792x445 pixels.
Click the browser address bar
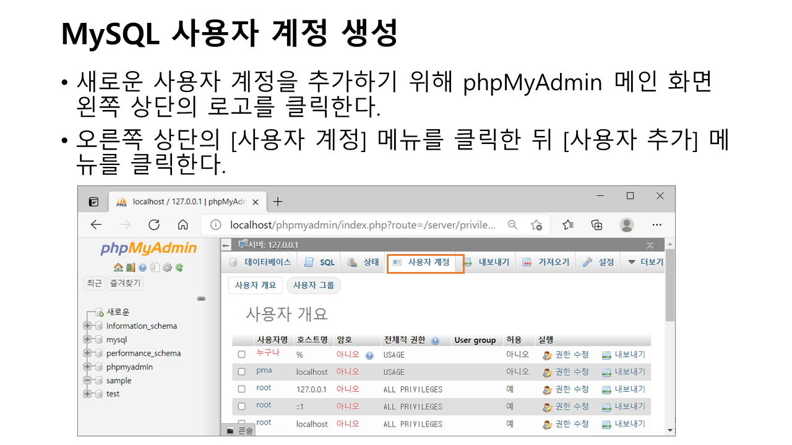click(x=362, y=225)
